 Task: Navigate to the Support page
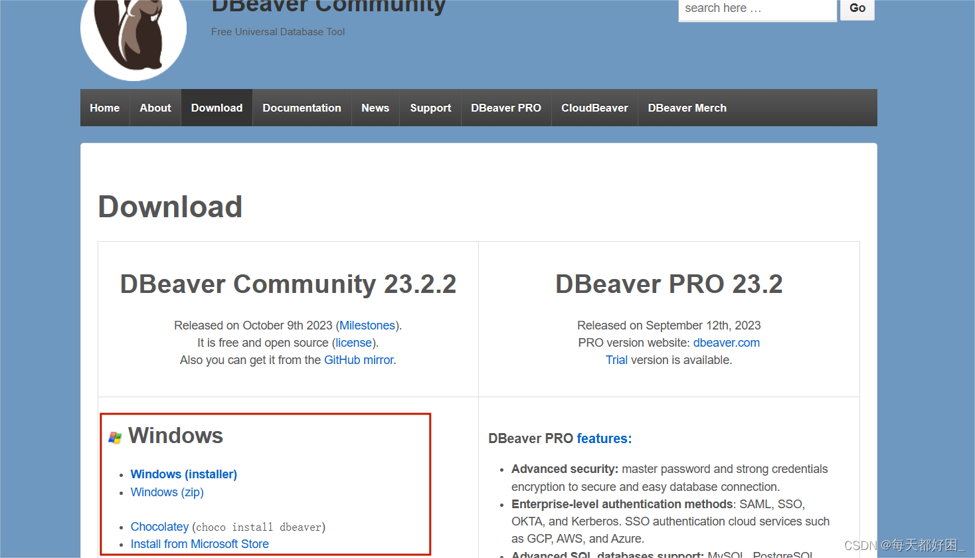(430, 107)
